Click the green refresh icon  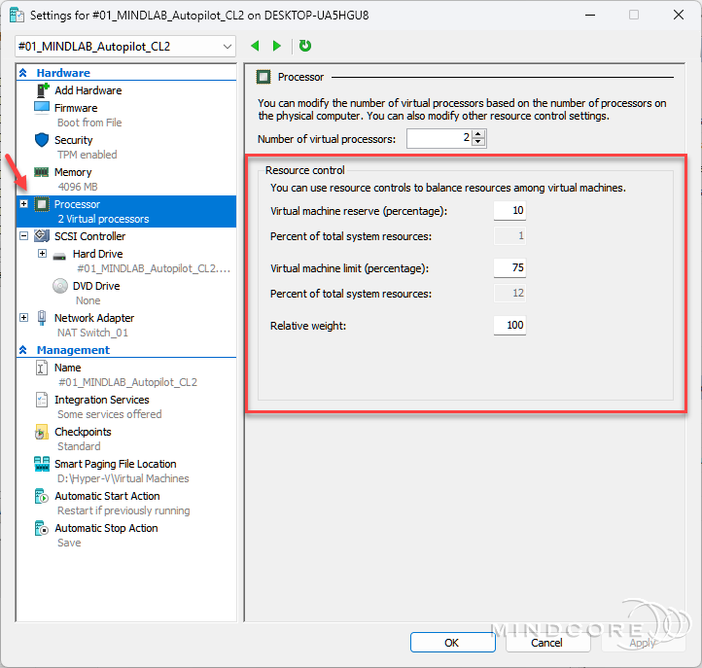click(305, 46)
